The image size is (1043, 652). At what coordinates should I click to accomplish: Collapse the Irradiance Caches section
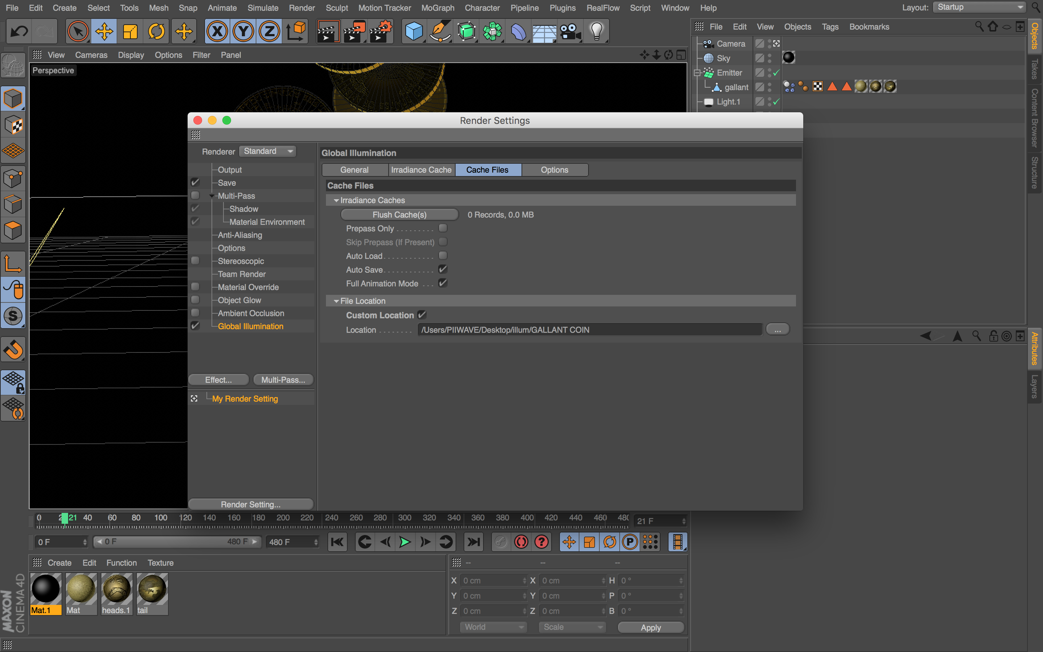pos(336,201)
